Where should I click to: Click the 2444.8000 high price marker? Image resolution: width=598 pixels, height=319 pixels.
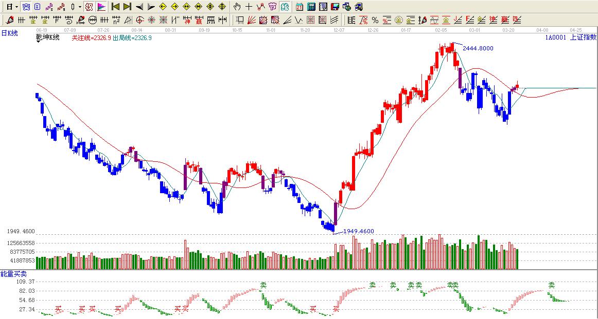478,48
